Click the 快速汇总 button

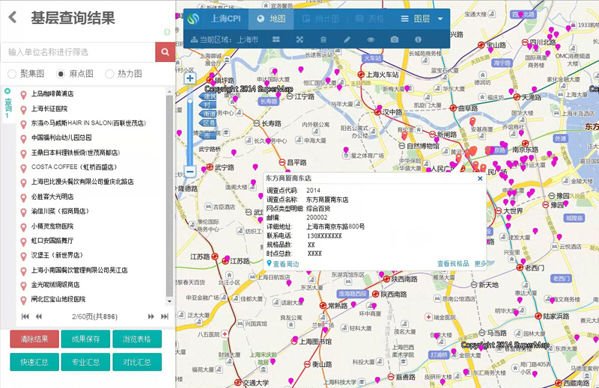coord(34,362)
